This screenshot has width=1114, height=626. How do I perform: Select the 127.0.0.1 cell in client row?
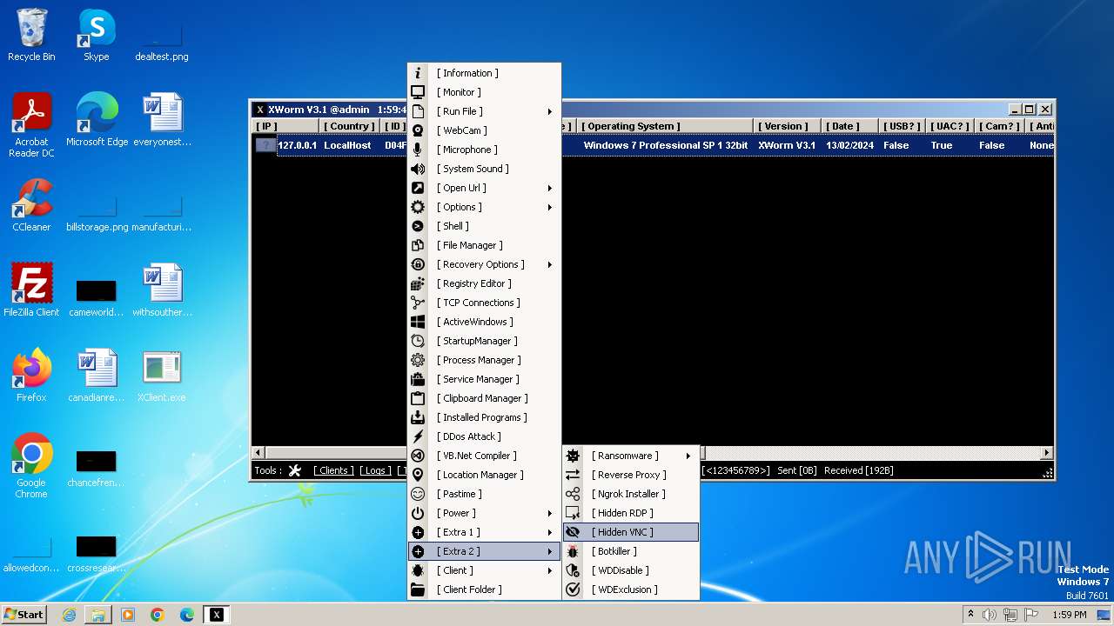point(298,145)
